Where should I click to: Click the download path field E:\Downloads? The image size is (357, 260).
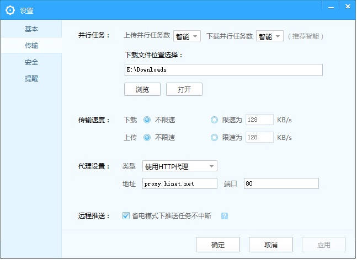[x=223, y=70]
